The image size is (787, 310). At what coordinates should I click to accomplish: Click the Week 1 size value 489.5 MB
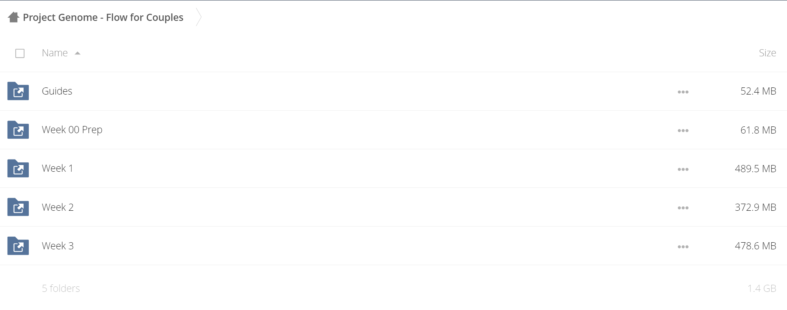pyautogui.click(x=755, y=169)
